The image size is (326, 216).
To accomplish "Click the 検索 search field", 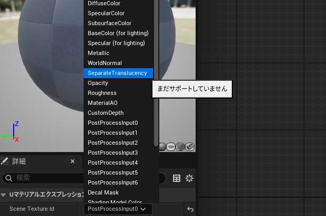I will pyautogui.click(x=42, y=178).
